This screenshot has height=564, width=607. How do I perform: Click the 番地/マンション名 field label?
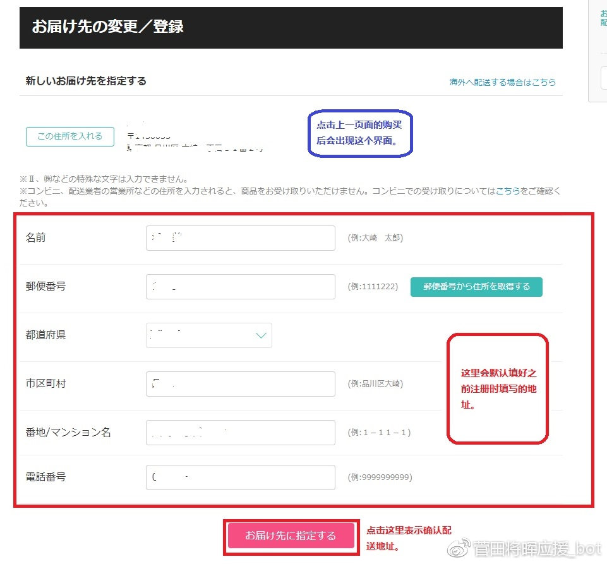(x=68, y=433)
